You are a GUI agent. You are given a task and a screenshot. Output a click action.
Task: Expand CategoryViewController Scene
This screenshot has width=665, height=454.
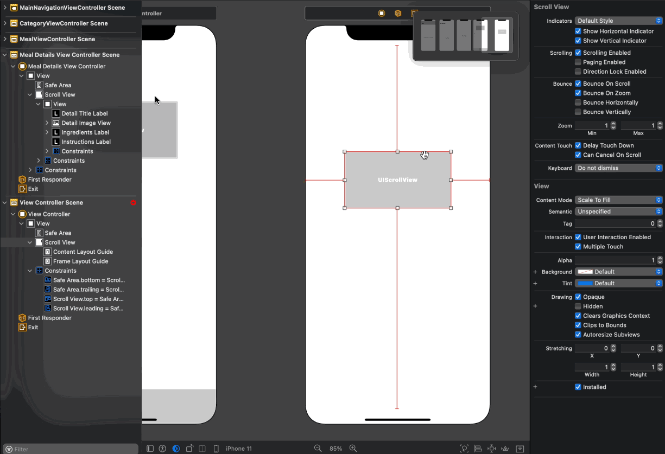(x=5, y=23)
